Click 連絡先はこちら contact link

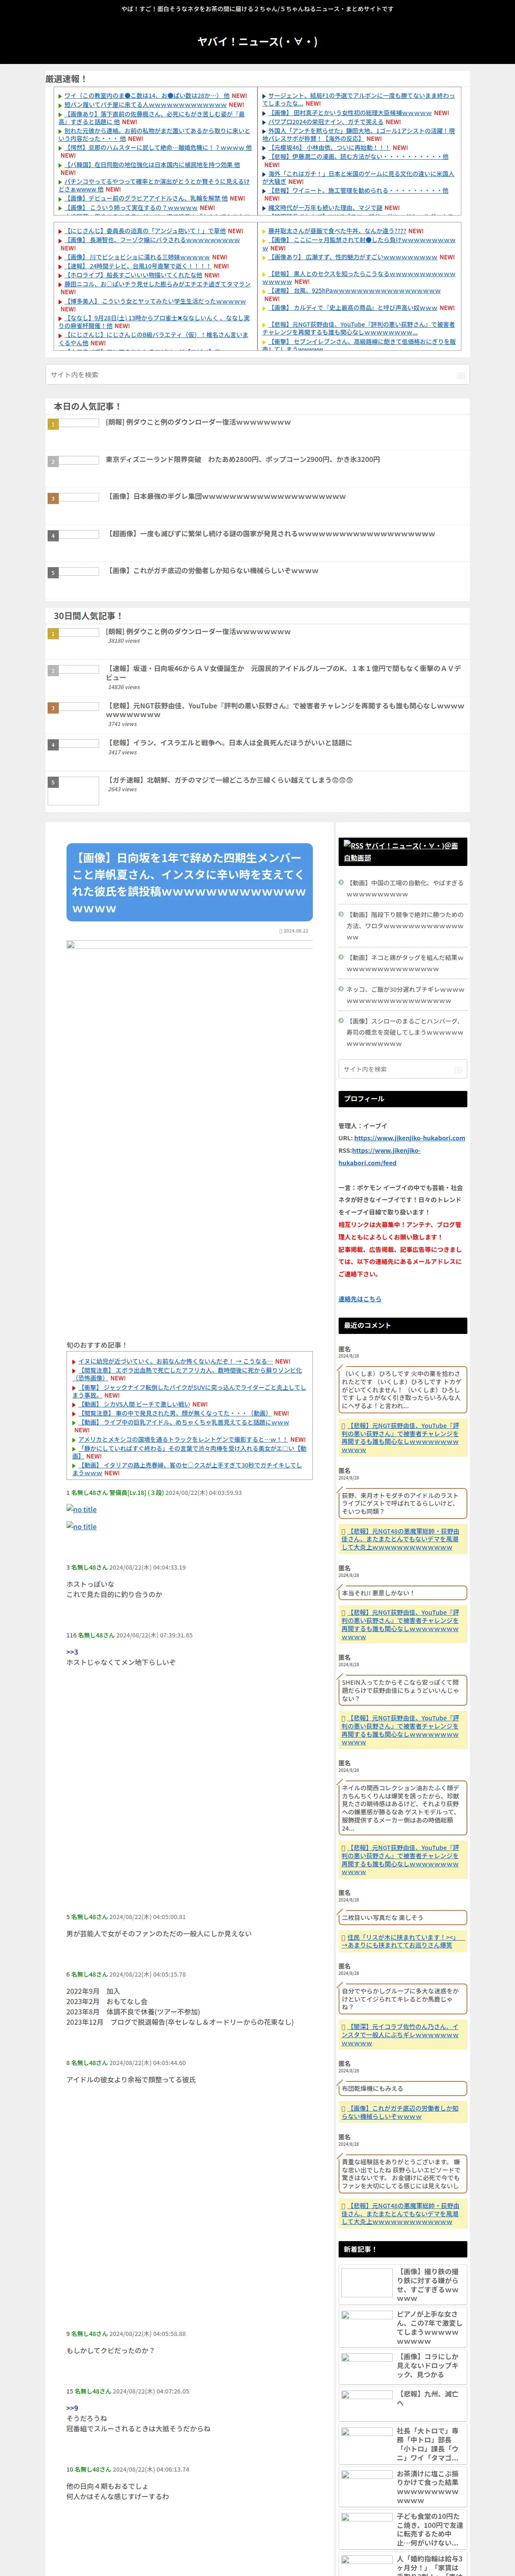pos(359,1299)
